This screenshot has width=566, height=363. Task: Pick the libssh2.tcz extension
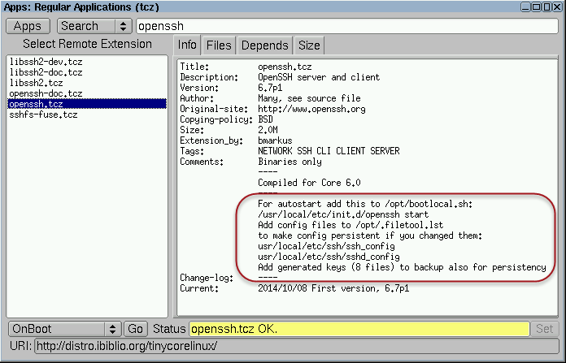(x=37, y=83)
